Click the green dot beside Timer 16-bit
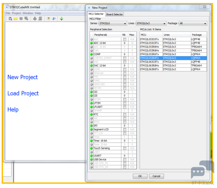Viewport: 217px width, 188px height. pyautogui.click(x=91, y=141)
